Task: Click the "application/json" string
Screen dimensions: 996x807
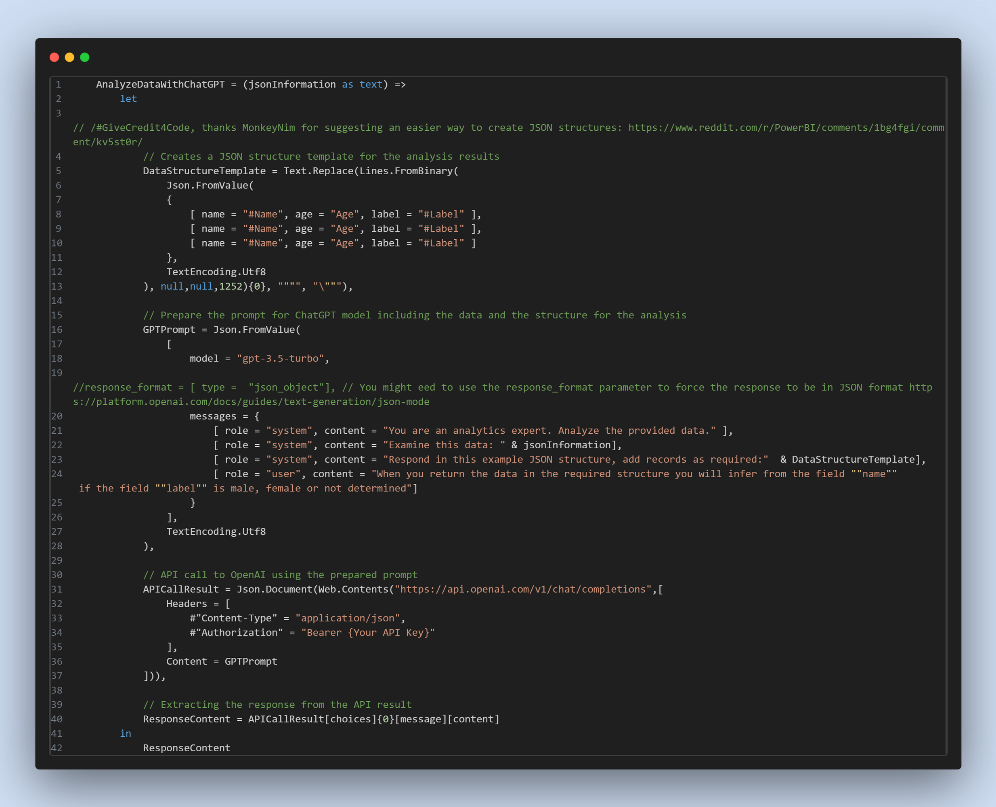Action: click(348, 617)
